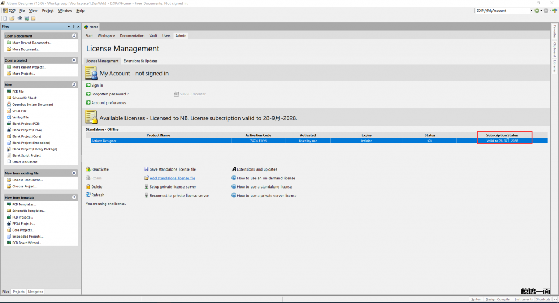Click the Delete license lock icon

(x=88, y=186)
